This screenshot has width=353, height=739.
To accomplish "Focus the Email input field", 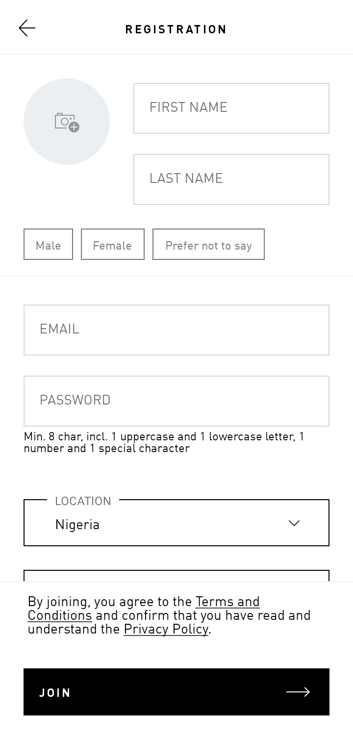I will click(176, 330).
